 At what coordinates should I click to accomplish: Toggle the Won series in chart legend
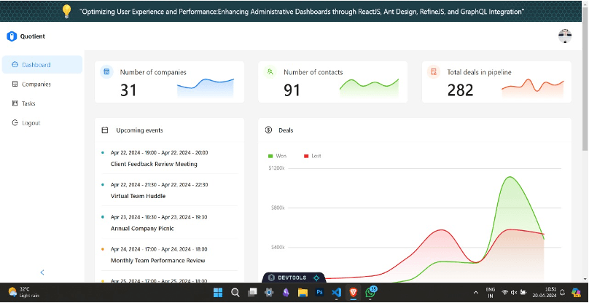point(277,156)
